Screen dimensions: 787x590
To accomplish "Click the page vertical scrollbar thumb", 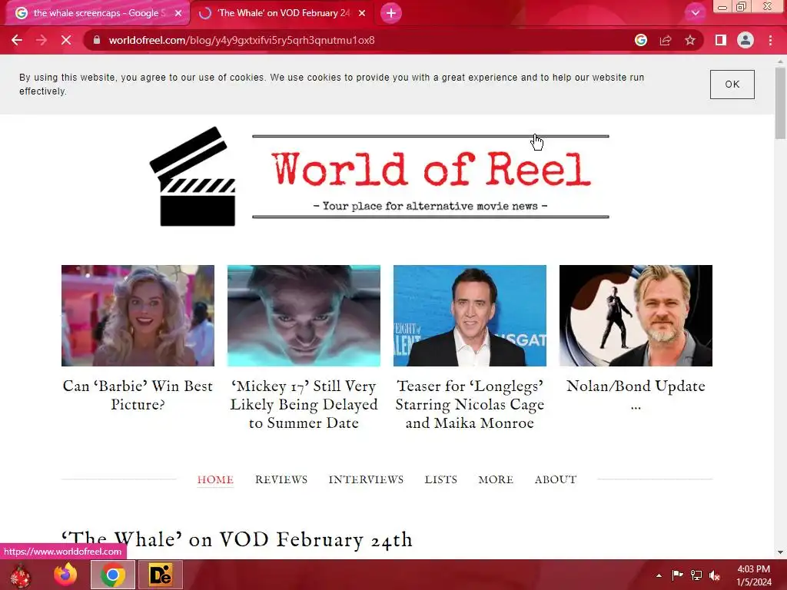I will pyautogui.click(x=780, y=103).
